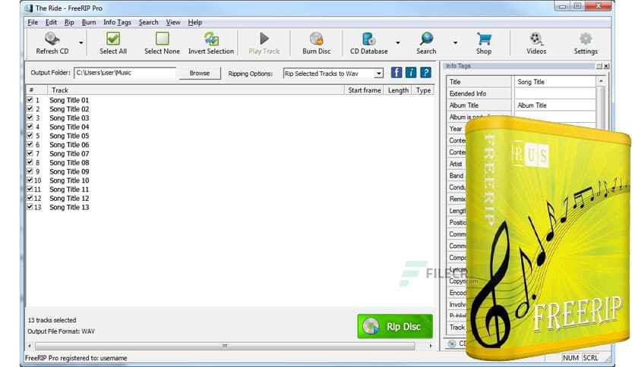
Task: Open the Settings gear icon
Action: 585,39
